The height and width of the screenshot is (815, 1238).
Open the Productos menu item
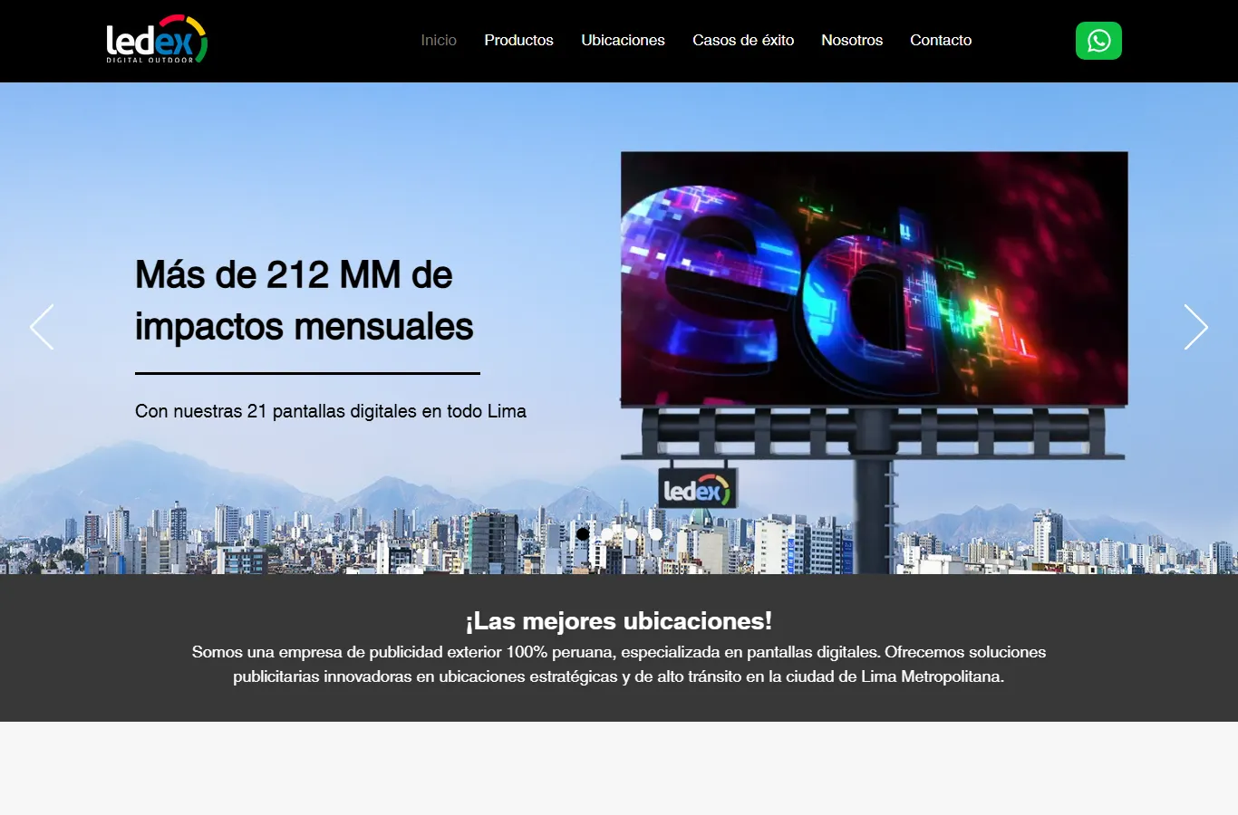(518, 41)
